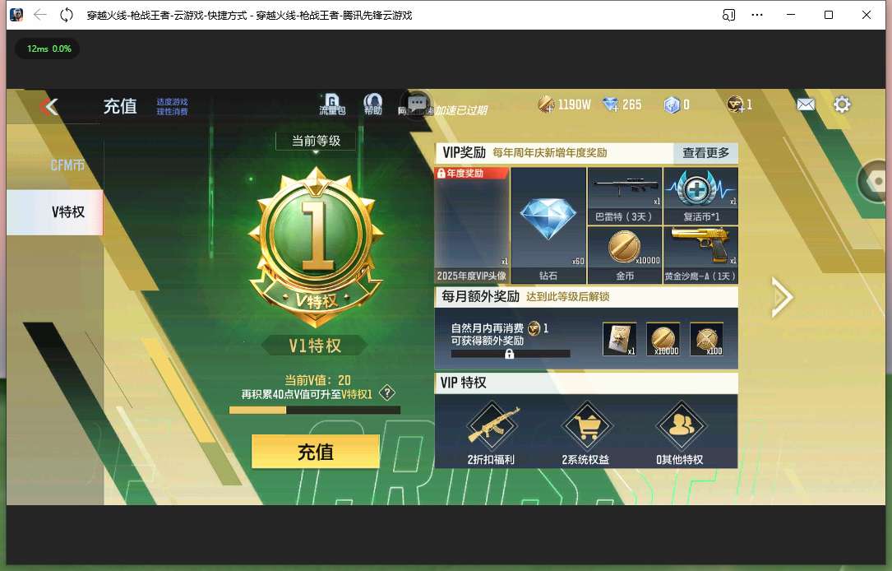Click the 当前V值: 20 text

tap(317, 380)
